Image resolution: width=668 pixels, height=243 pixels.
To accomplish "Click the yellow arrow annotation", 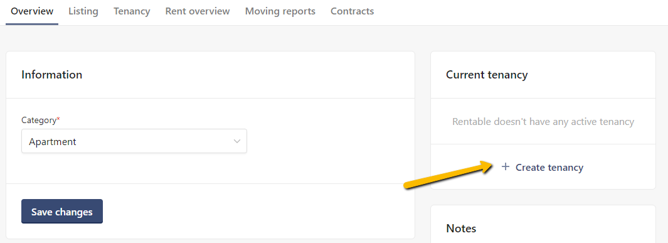I will click(x=448, y=175).
